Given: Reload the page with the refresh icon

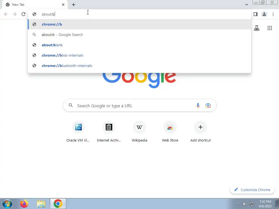Looking at the screenshot, I should click(23, 14).
